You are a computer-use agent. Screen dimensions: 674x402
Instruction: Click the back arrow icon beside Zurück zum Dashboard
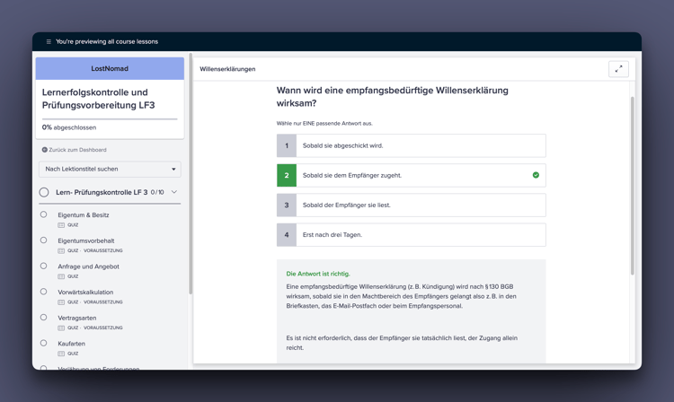click(x=44, y=150)
